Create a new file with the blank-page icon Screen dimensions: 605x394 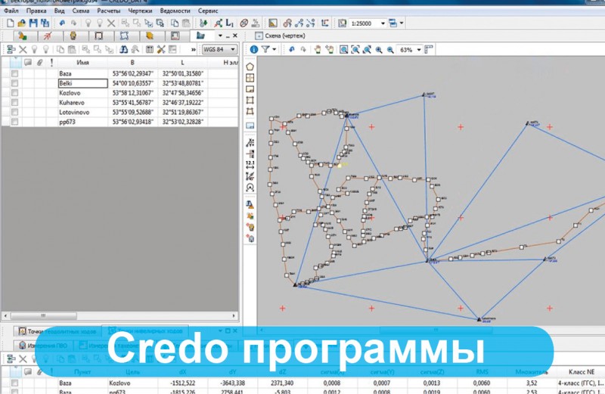11,23
